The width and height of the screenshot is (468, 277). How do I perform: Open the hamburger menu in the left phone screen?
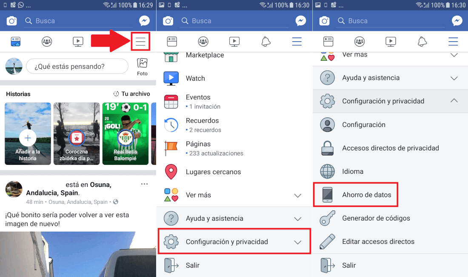(x=140, y=42)
